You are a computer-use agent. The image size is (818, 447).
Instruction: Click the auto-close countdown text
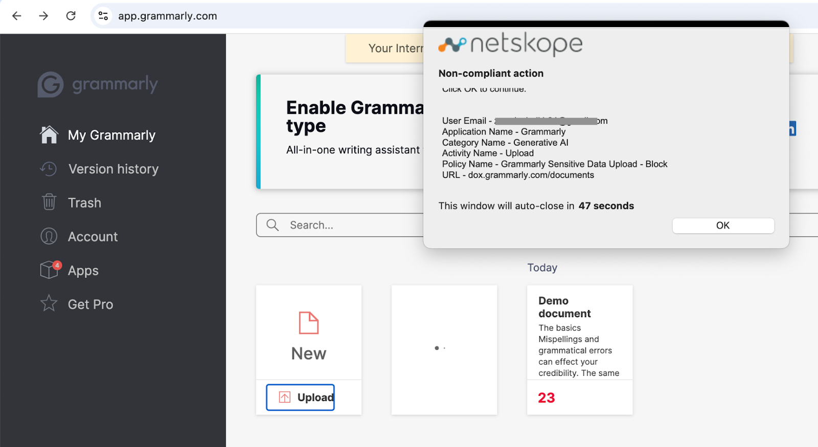coord(536,206)
